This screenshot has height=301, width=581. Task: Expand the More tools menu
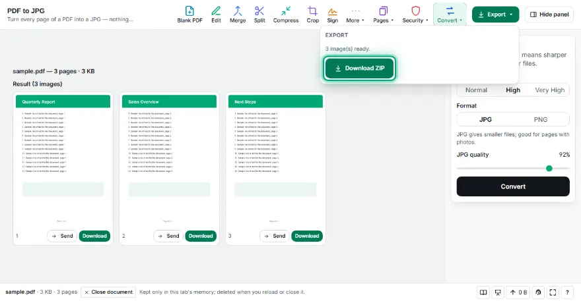355,14
